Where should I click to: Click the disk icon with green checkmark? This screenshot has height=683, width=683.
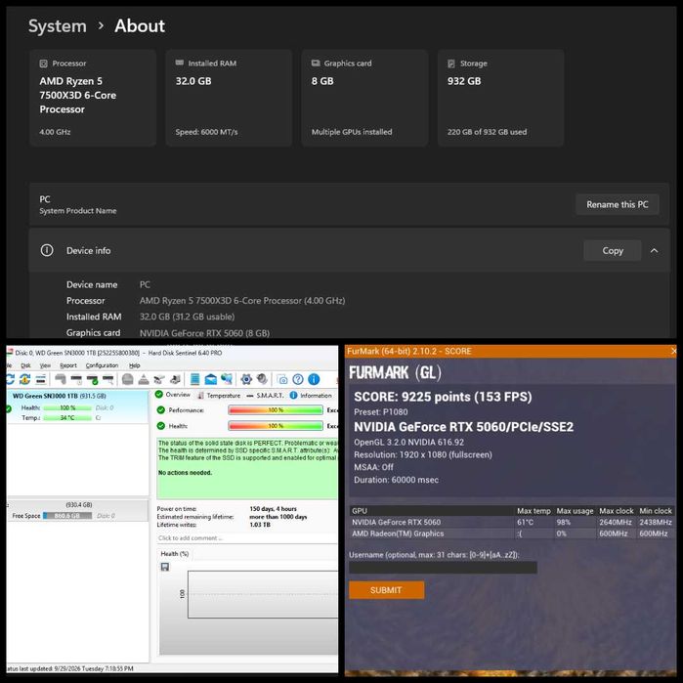click(93, 379)
